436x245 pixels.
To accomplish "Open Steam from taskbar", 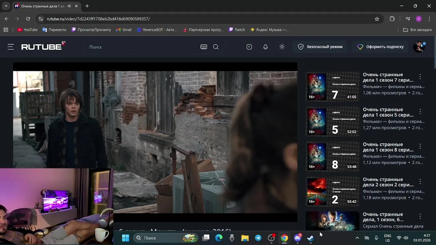I will (310, 238).
